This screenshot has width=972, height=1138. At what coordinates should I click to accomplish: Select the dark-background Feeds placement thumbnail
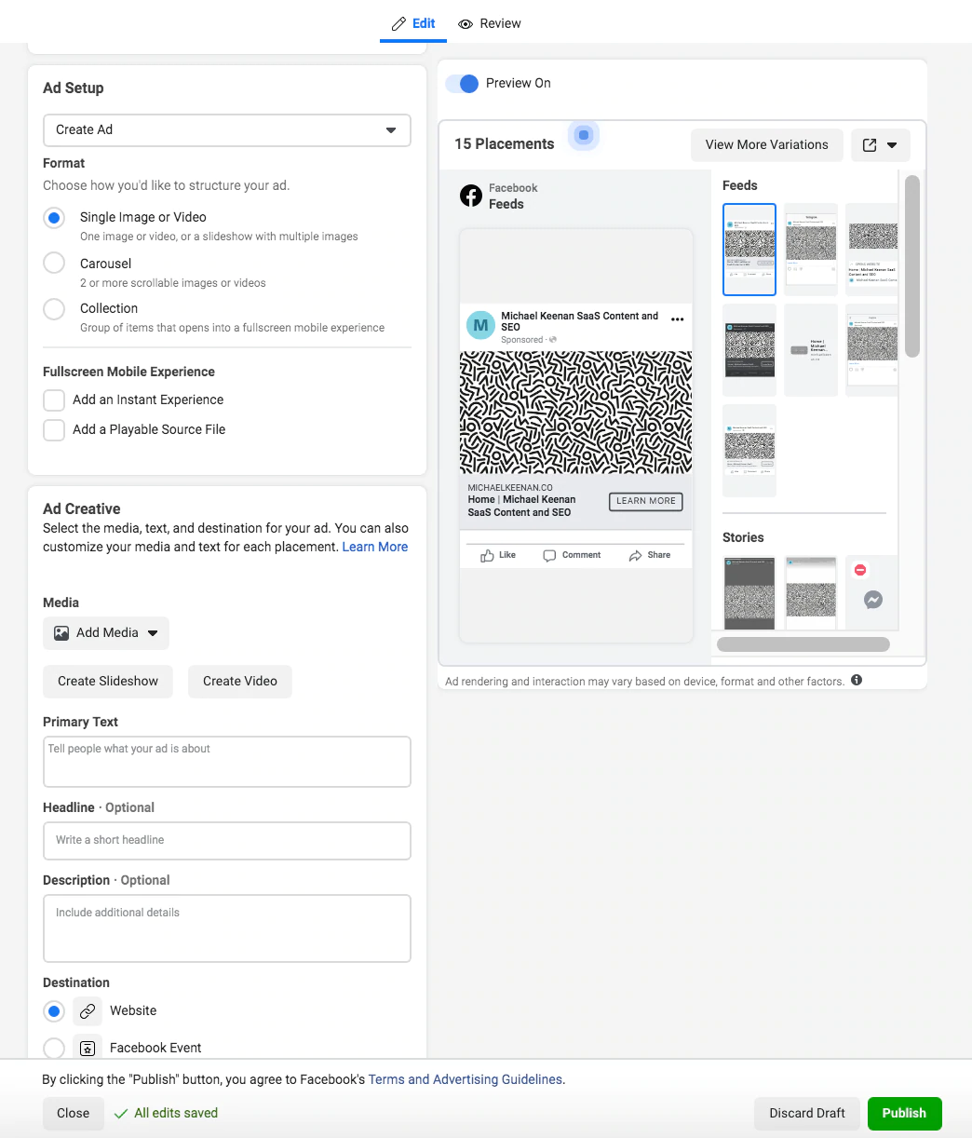[x=749, y=349]
